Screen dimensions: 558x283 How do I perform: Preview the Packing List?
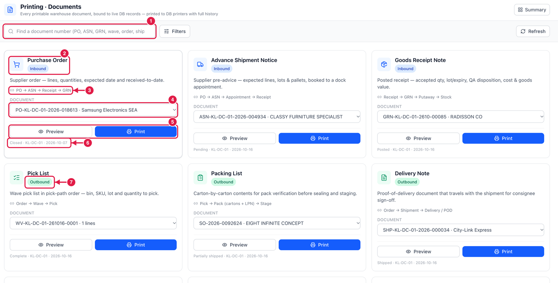click(235, 245)
